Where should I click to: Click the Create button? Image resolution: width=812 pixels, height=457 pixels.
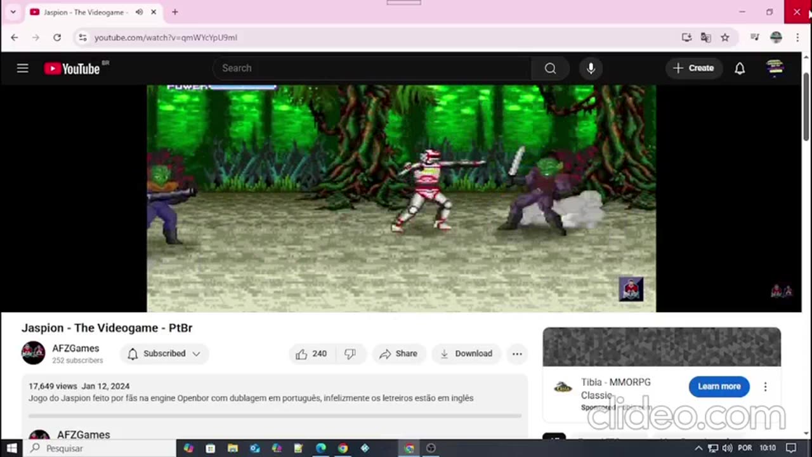click(694, 68)
